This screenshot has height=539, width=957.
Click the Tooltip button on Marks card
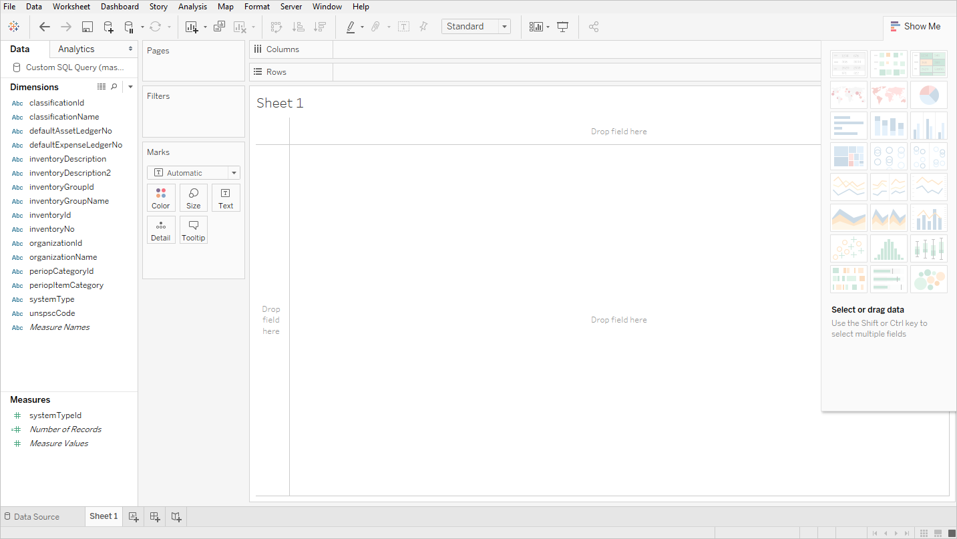point(194,230)
